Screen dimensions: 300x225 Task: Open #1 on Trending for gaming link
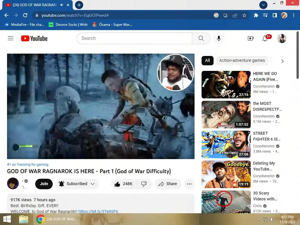28,165
